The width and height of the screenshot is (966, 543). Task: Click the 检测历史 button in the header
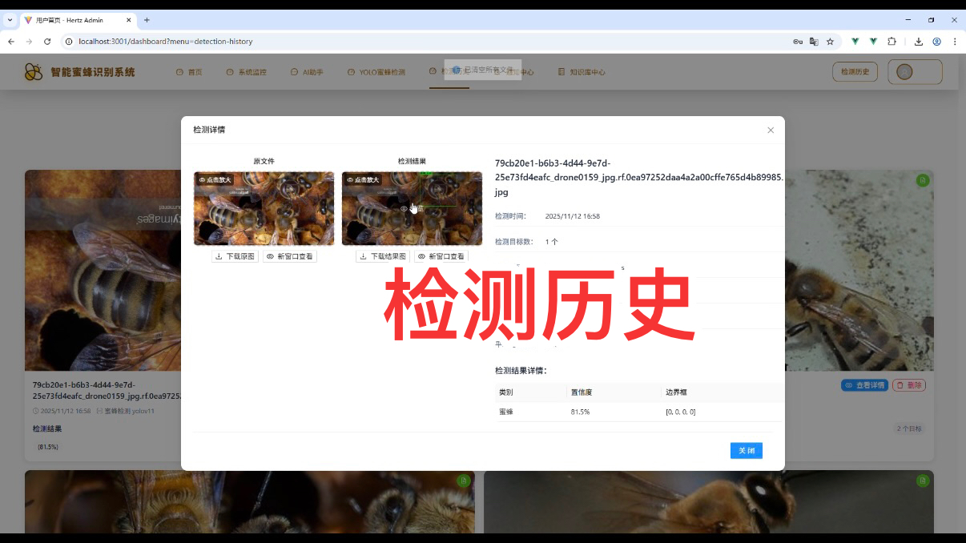pos(855,72)
